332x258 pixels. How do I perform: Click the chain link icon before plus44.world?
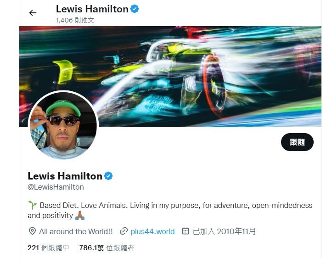[124, 231]
